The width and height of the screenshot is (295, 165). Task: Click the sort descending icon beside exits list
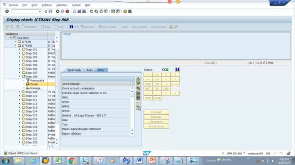[x=138, y=83]
